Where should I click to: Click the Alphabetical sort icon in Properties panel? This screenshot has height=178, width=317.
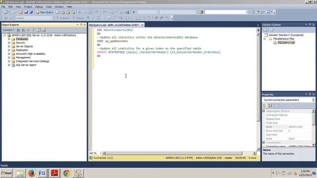[270, 105]
